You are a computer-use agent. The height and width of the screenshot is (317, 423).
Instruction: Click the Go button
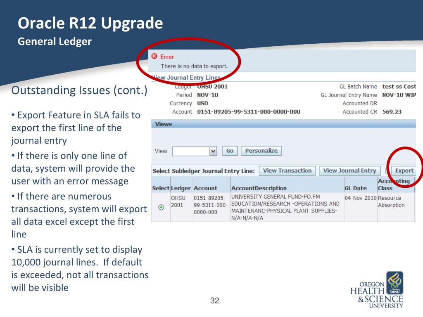point(230,151)
